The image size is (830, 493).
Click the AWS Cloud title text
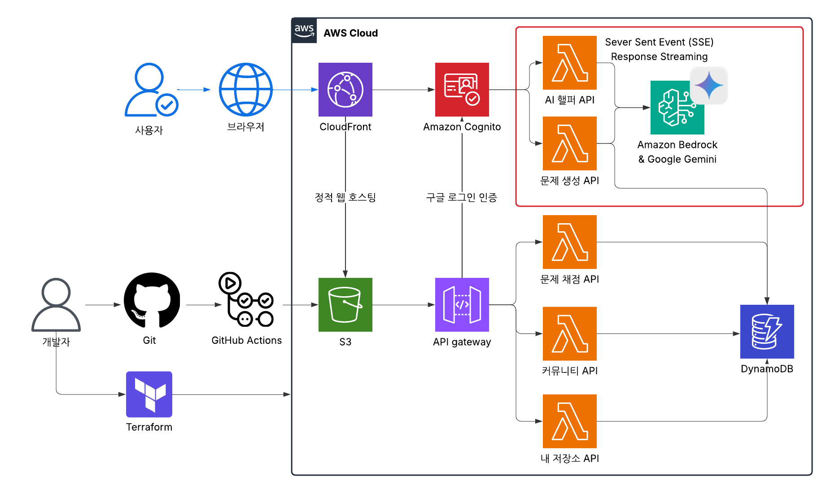pyautogui.click(x=351, y=33)
